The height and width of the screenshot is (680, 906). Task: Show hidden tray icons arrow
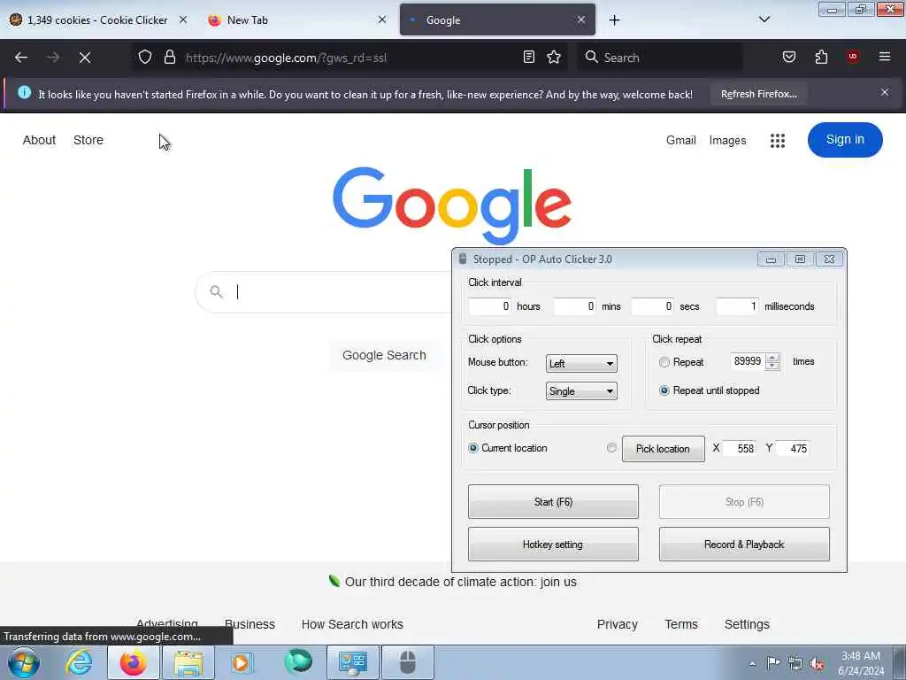[752, 664]
